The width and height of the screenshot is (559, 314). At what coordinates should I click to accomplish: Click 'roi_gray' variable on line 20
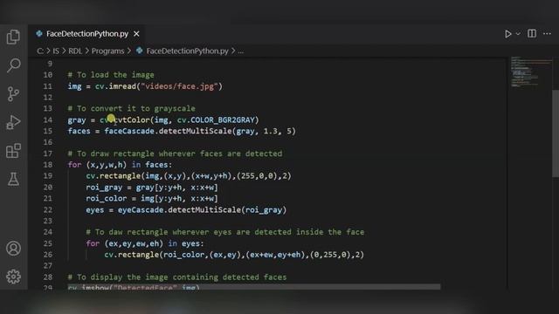[x=104, y=188]
